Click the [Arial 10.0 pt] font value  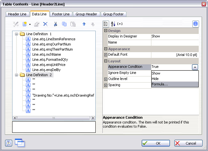[x=187, y=55]
